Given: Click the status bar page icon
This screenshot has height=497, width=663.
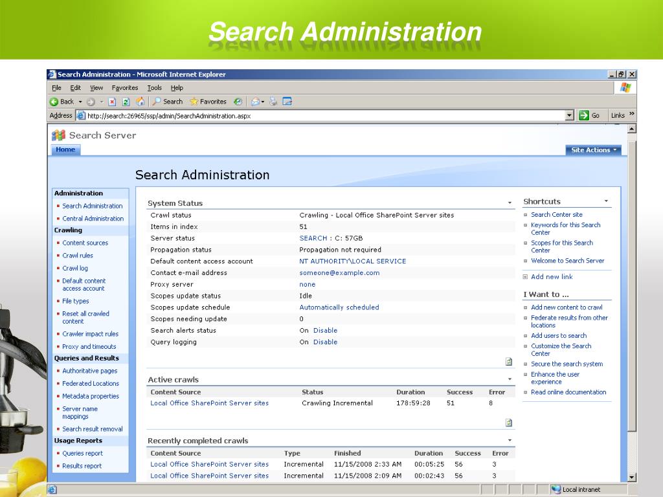Looking at the screenshot, I should (x=52, y=489).
